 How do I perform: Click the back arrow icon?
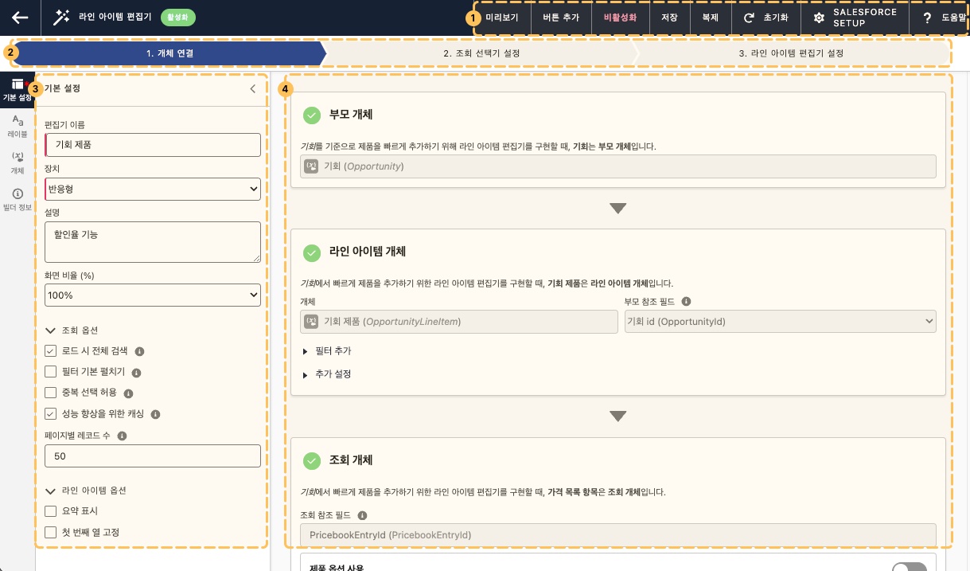pyautogui.click(x=20, y=18)
